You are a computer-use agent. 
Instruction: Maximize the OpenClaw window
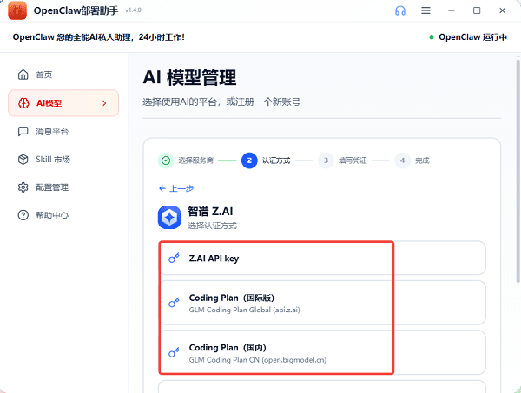pyautogui.click(x=477, y=10)
